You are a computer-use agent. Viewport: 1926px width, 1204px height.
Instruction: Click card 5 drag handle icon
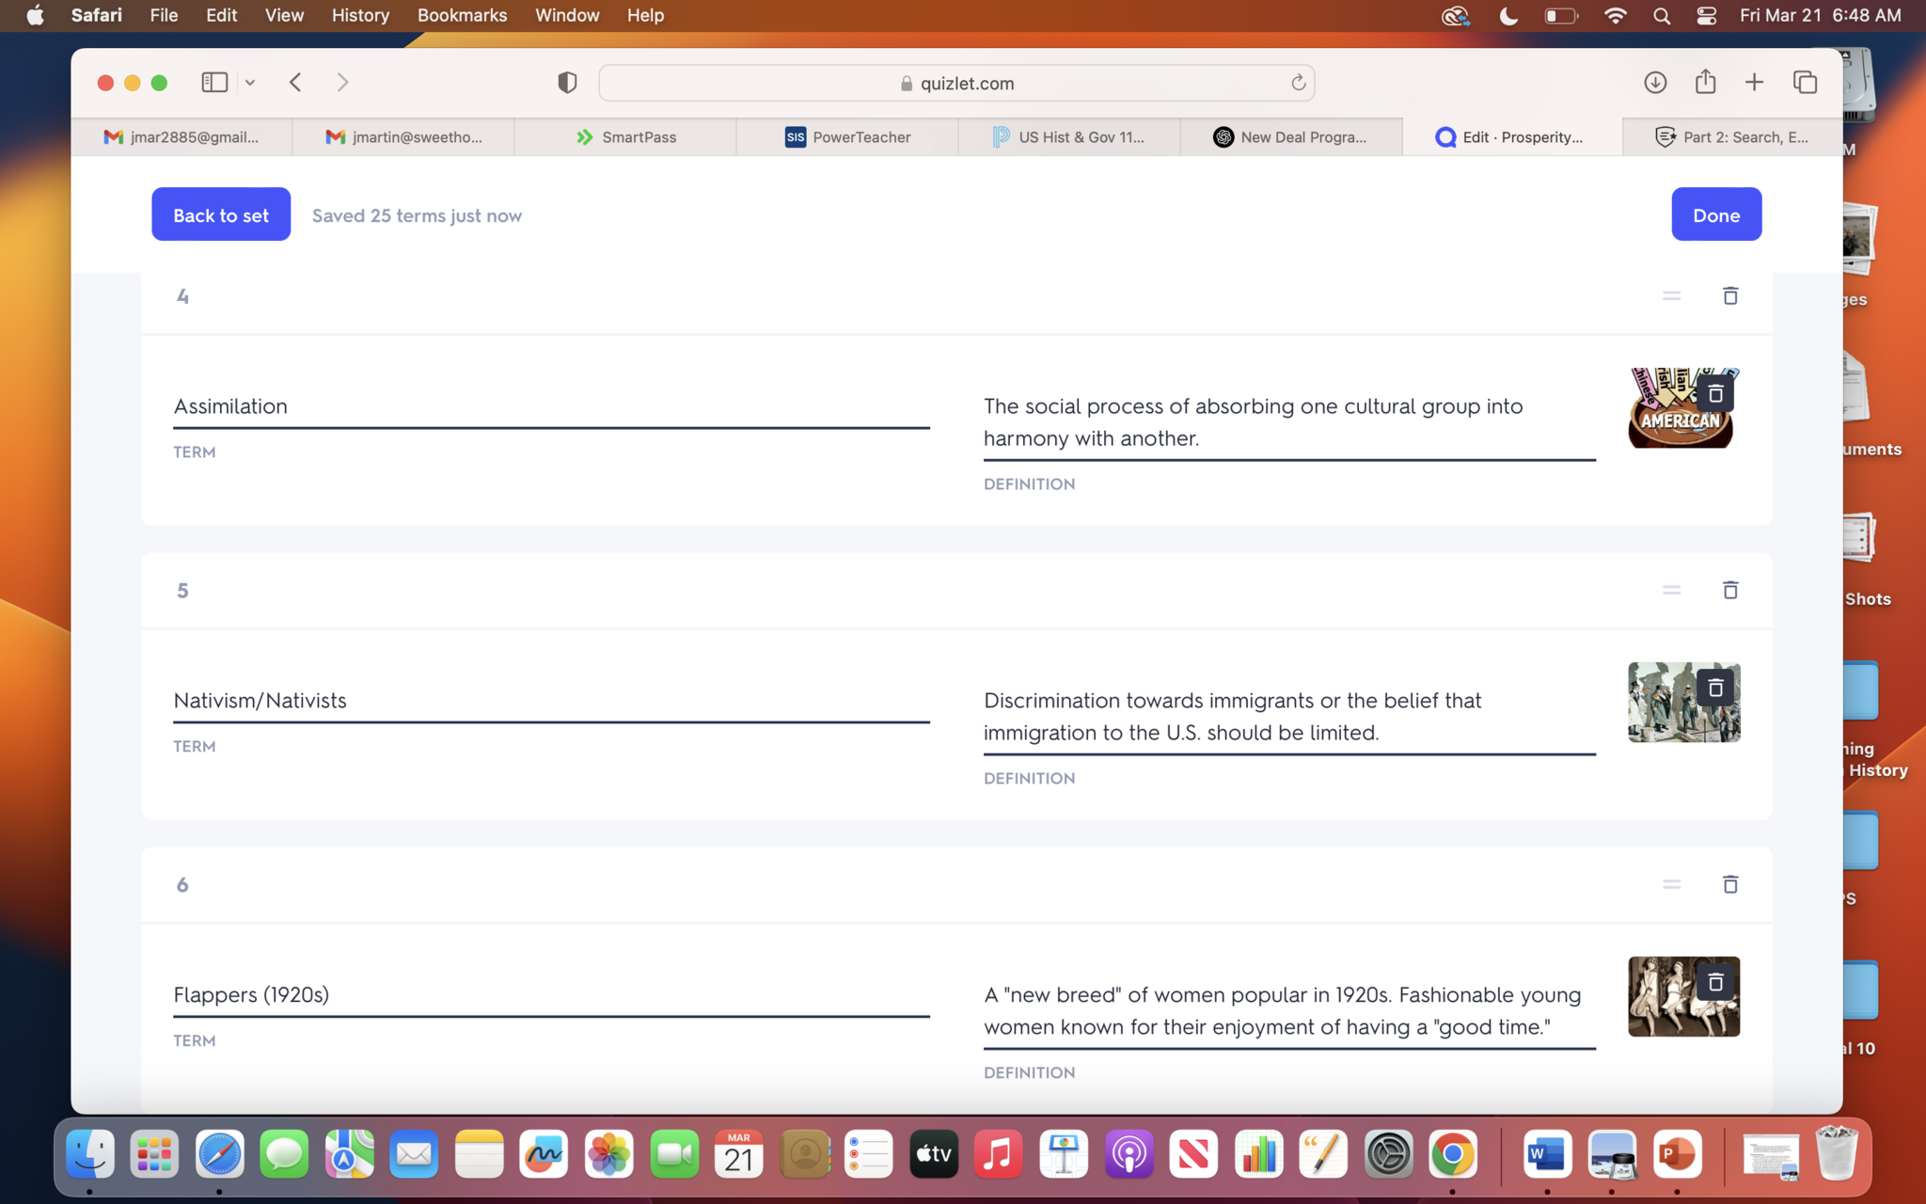[x=1671, y=590]
